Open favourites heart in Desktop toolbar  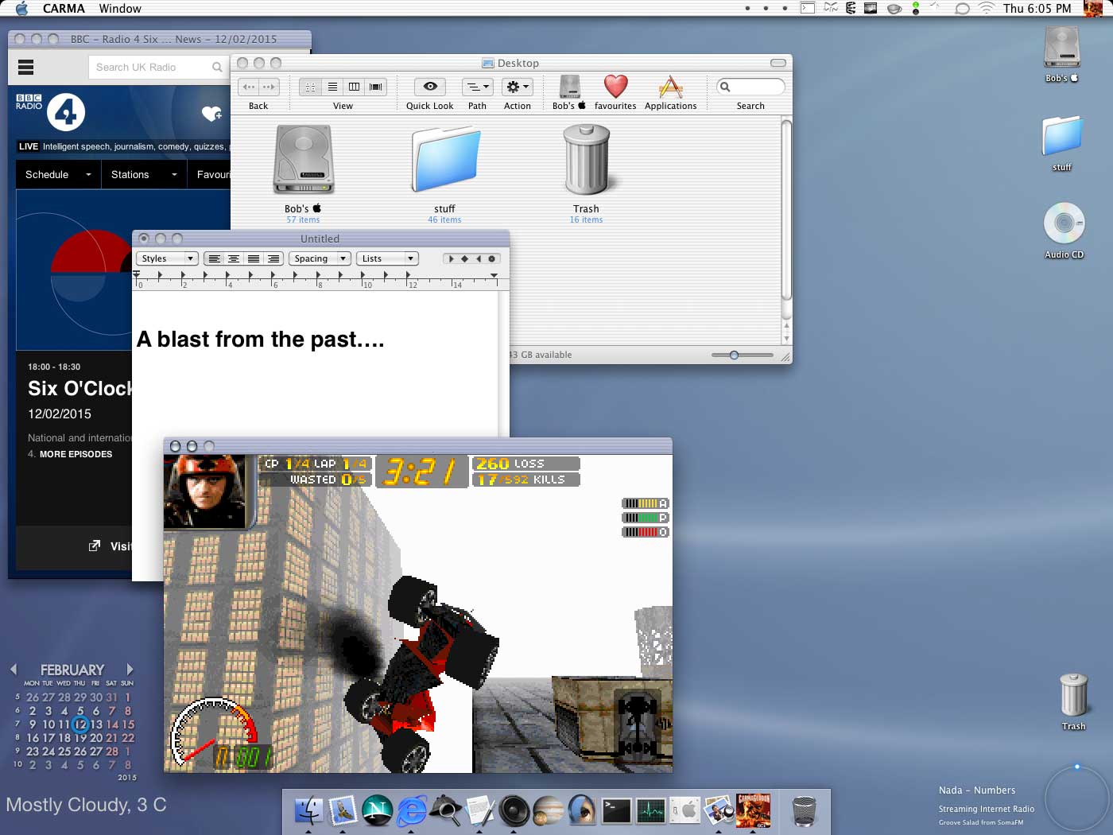pos(615,87)
